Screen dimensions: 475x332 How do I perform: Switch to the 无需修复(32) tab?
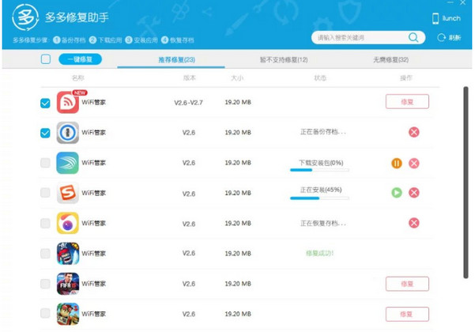(390, 59)
